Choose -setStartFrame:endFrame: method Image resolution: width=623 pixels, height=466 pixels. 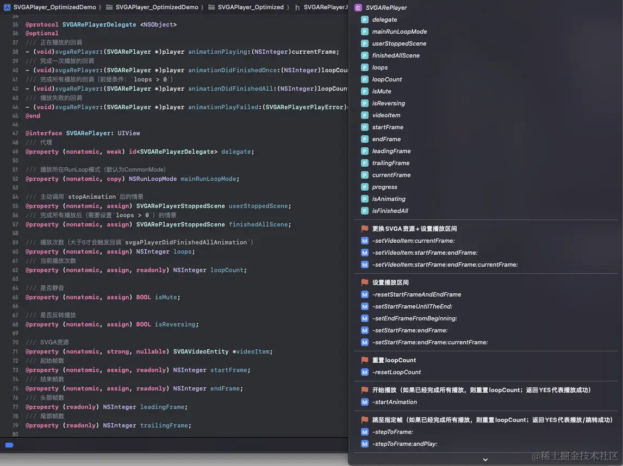coord(410,330)
